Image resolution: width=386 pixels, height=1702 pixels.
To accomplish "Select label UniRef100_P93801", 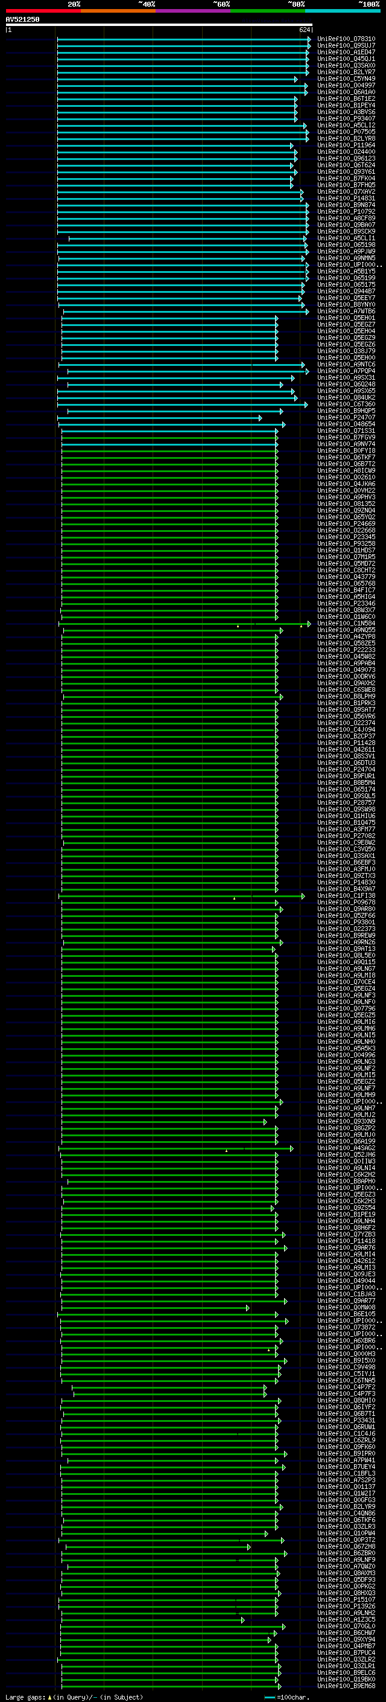I will click(x=346, y=923).
